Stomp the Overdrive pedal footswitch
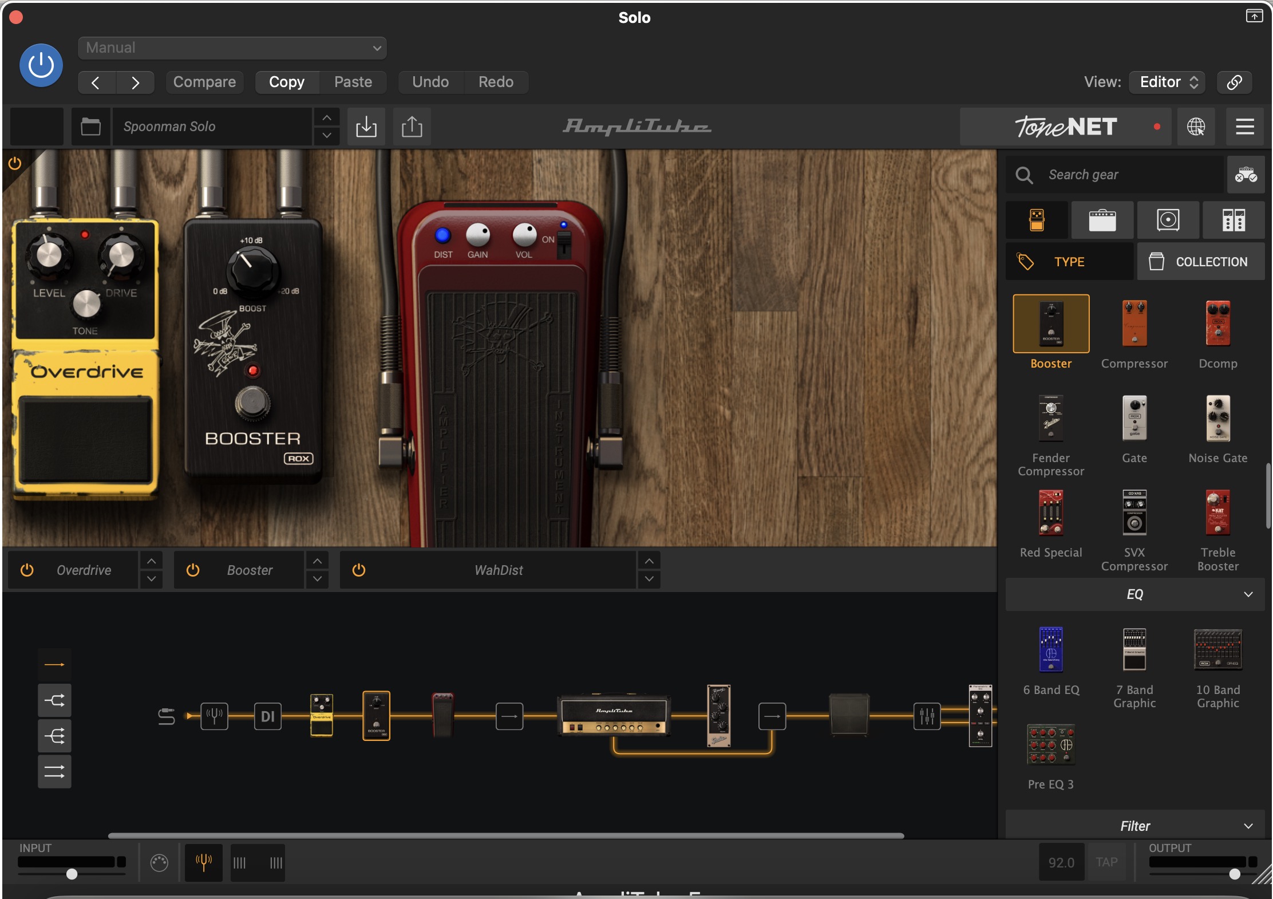The image size is (1273, 899). click(x=86, y=439)
